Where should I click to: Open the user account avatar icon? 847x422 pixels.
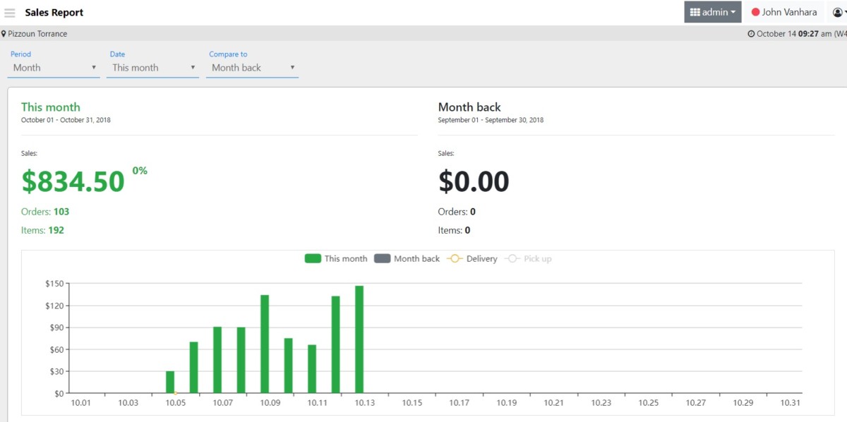pyautogui.click(x=838, y=12)
